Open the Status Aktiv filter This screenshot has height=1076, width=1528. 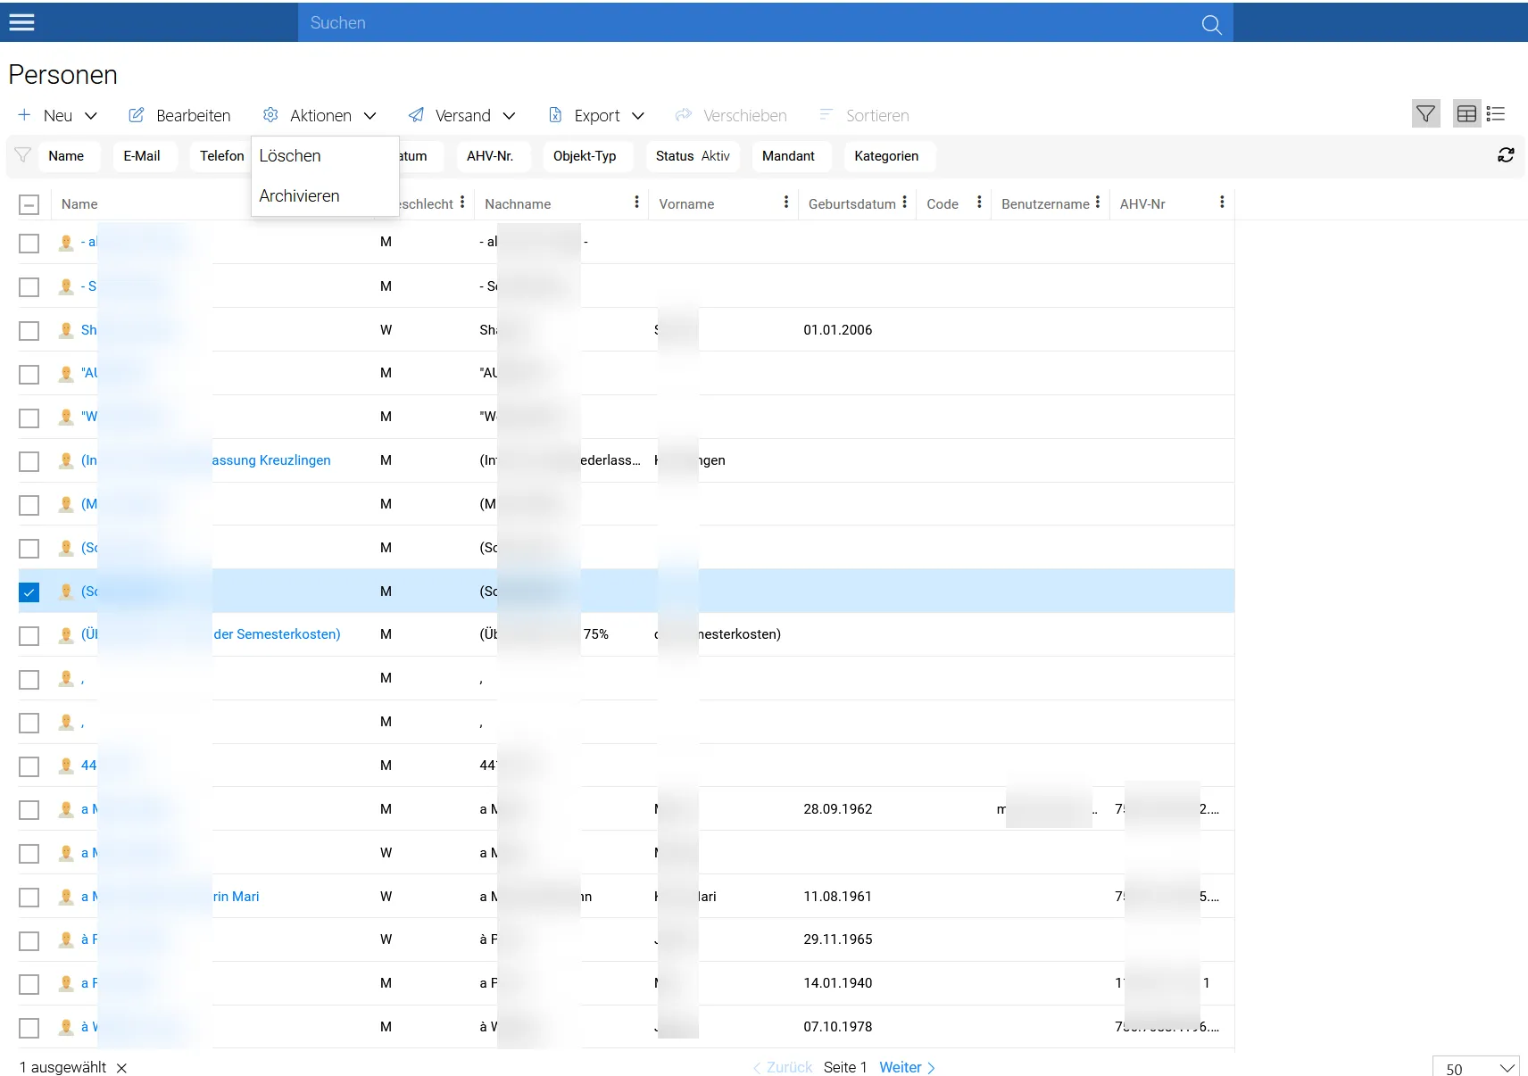[x=693, y=156]
